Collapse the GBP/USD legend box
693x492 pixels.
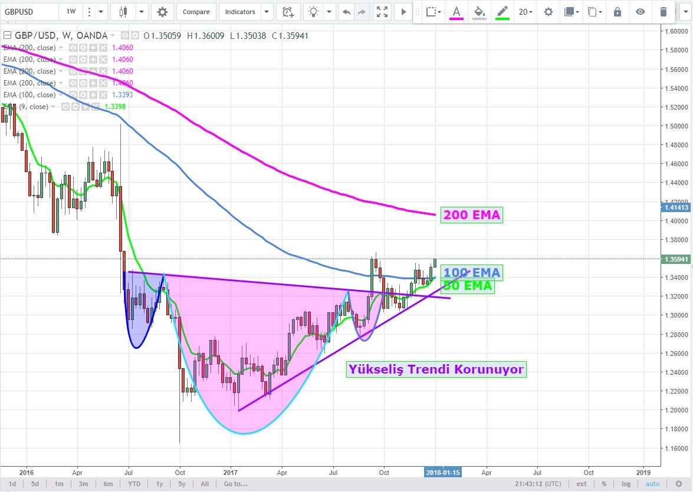7,36
